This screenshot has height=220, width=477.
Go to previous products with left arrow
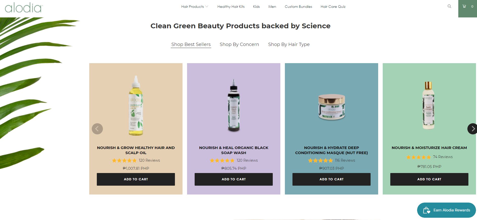pyautogui.click(x=97, y=129)
